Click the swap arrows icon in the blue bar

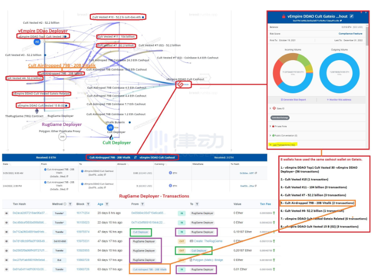pos(135,157)
